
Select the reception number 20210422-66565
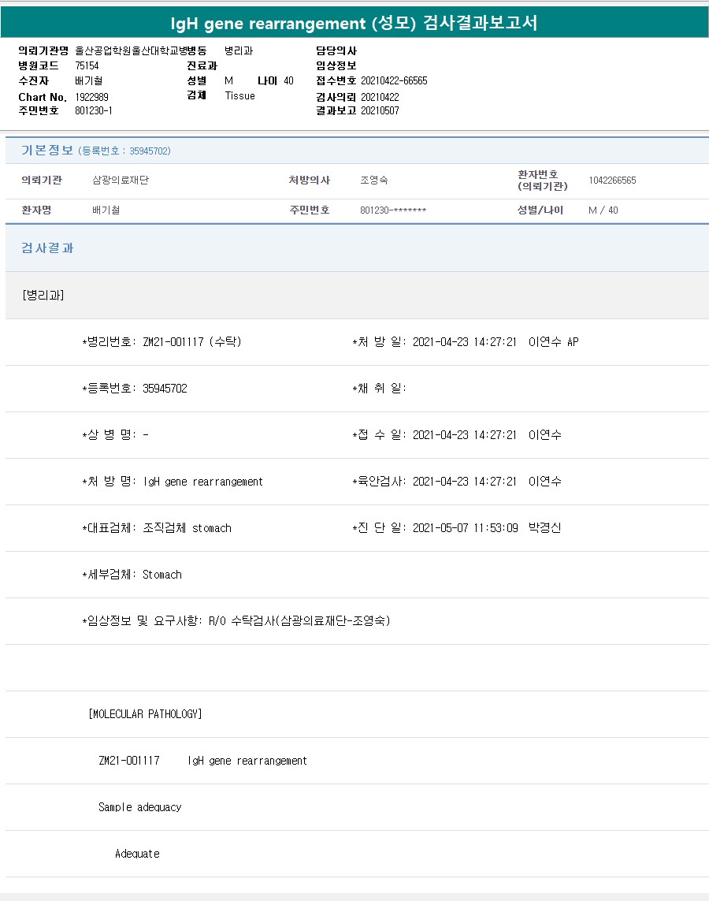click(394, 81)
